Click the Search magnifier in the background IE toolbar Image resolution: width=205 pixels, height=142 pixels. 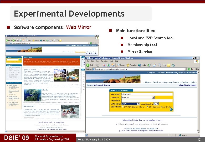click(x=27, y=40)
